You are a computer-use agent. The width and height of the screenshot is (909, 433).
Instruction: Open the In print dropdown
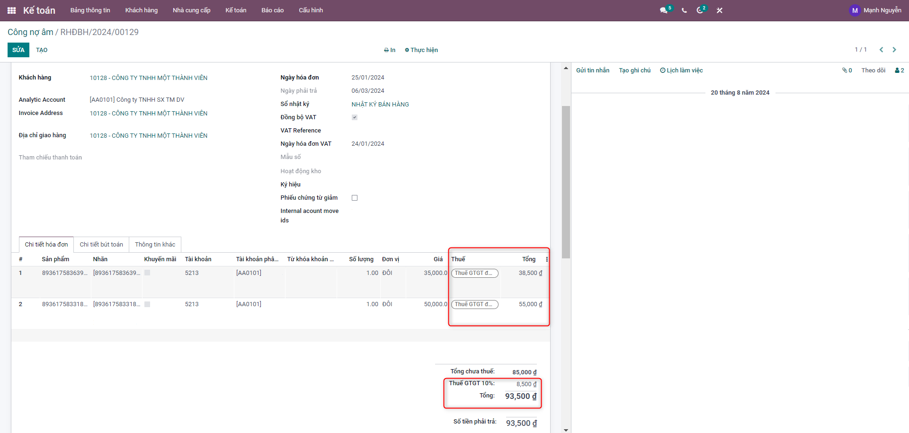click(x=390, y=50)
